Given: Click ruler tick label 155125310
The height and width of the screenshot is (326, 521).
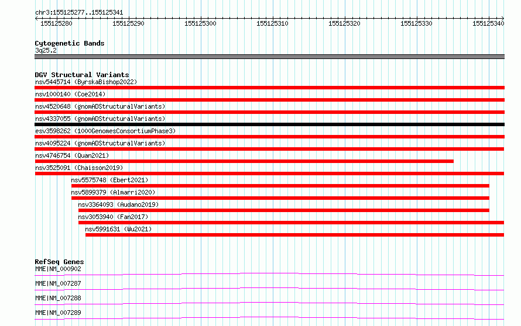Looking at the screenshot, I should [272, 23].
